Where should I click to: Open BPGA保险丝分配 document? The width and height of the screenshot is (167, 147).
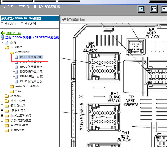click(x=31, y=76)
